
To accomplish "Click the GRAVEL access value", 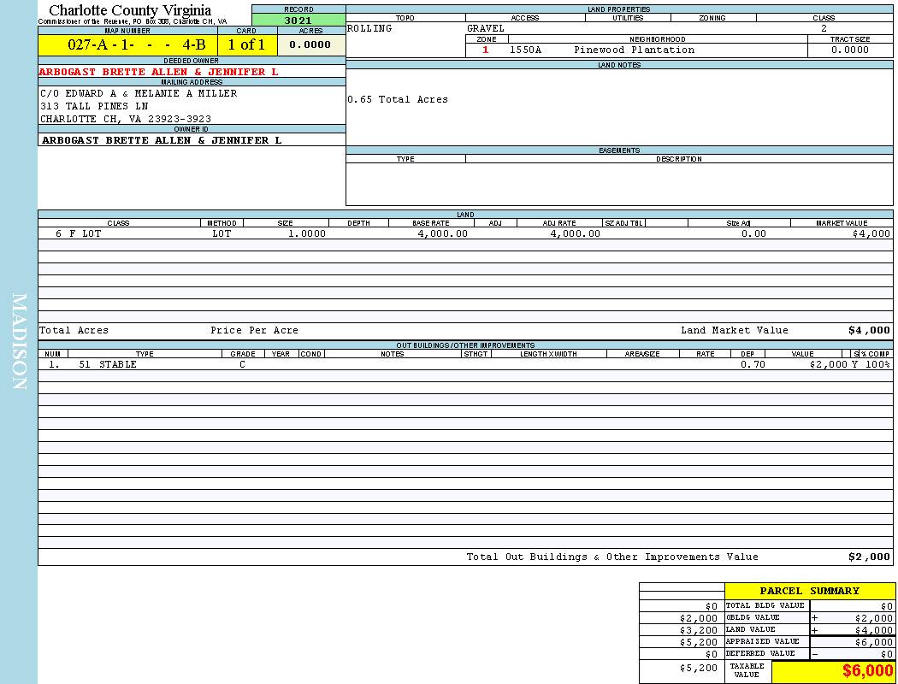I will click(x=486, y=29).
